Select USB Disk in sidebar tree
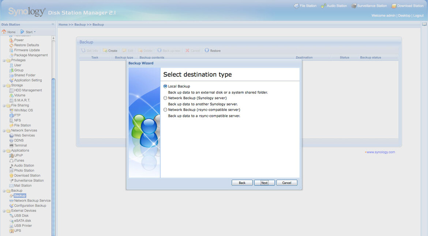428x236 pixels. (21, 216)
